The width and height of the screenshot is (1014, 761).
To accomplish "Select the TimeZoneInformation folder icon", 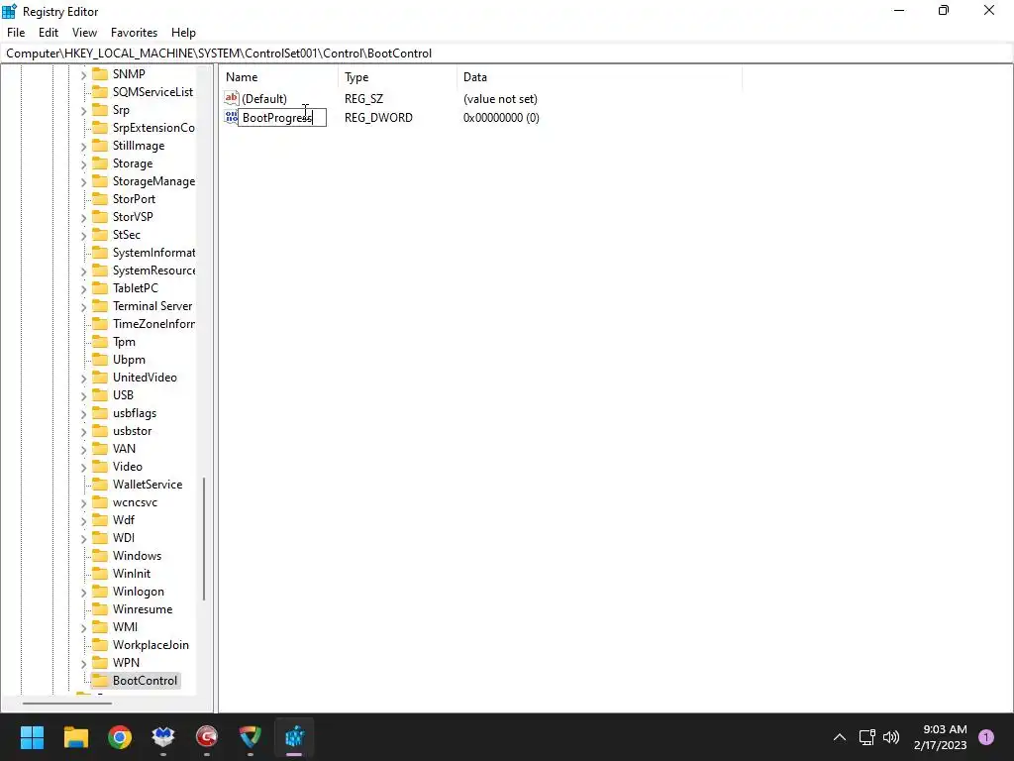I will 100,323.
